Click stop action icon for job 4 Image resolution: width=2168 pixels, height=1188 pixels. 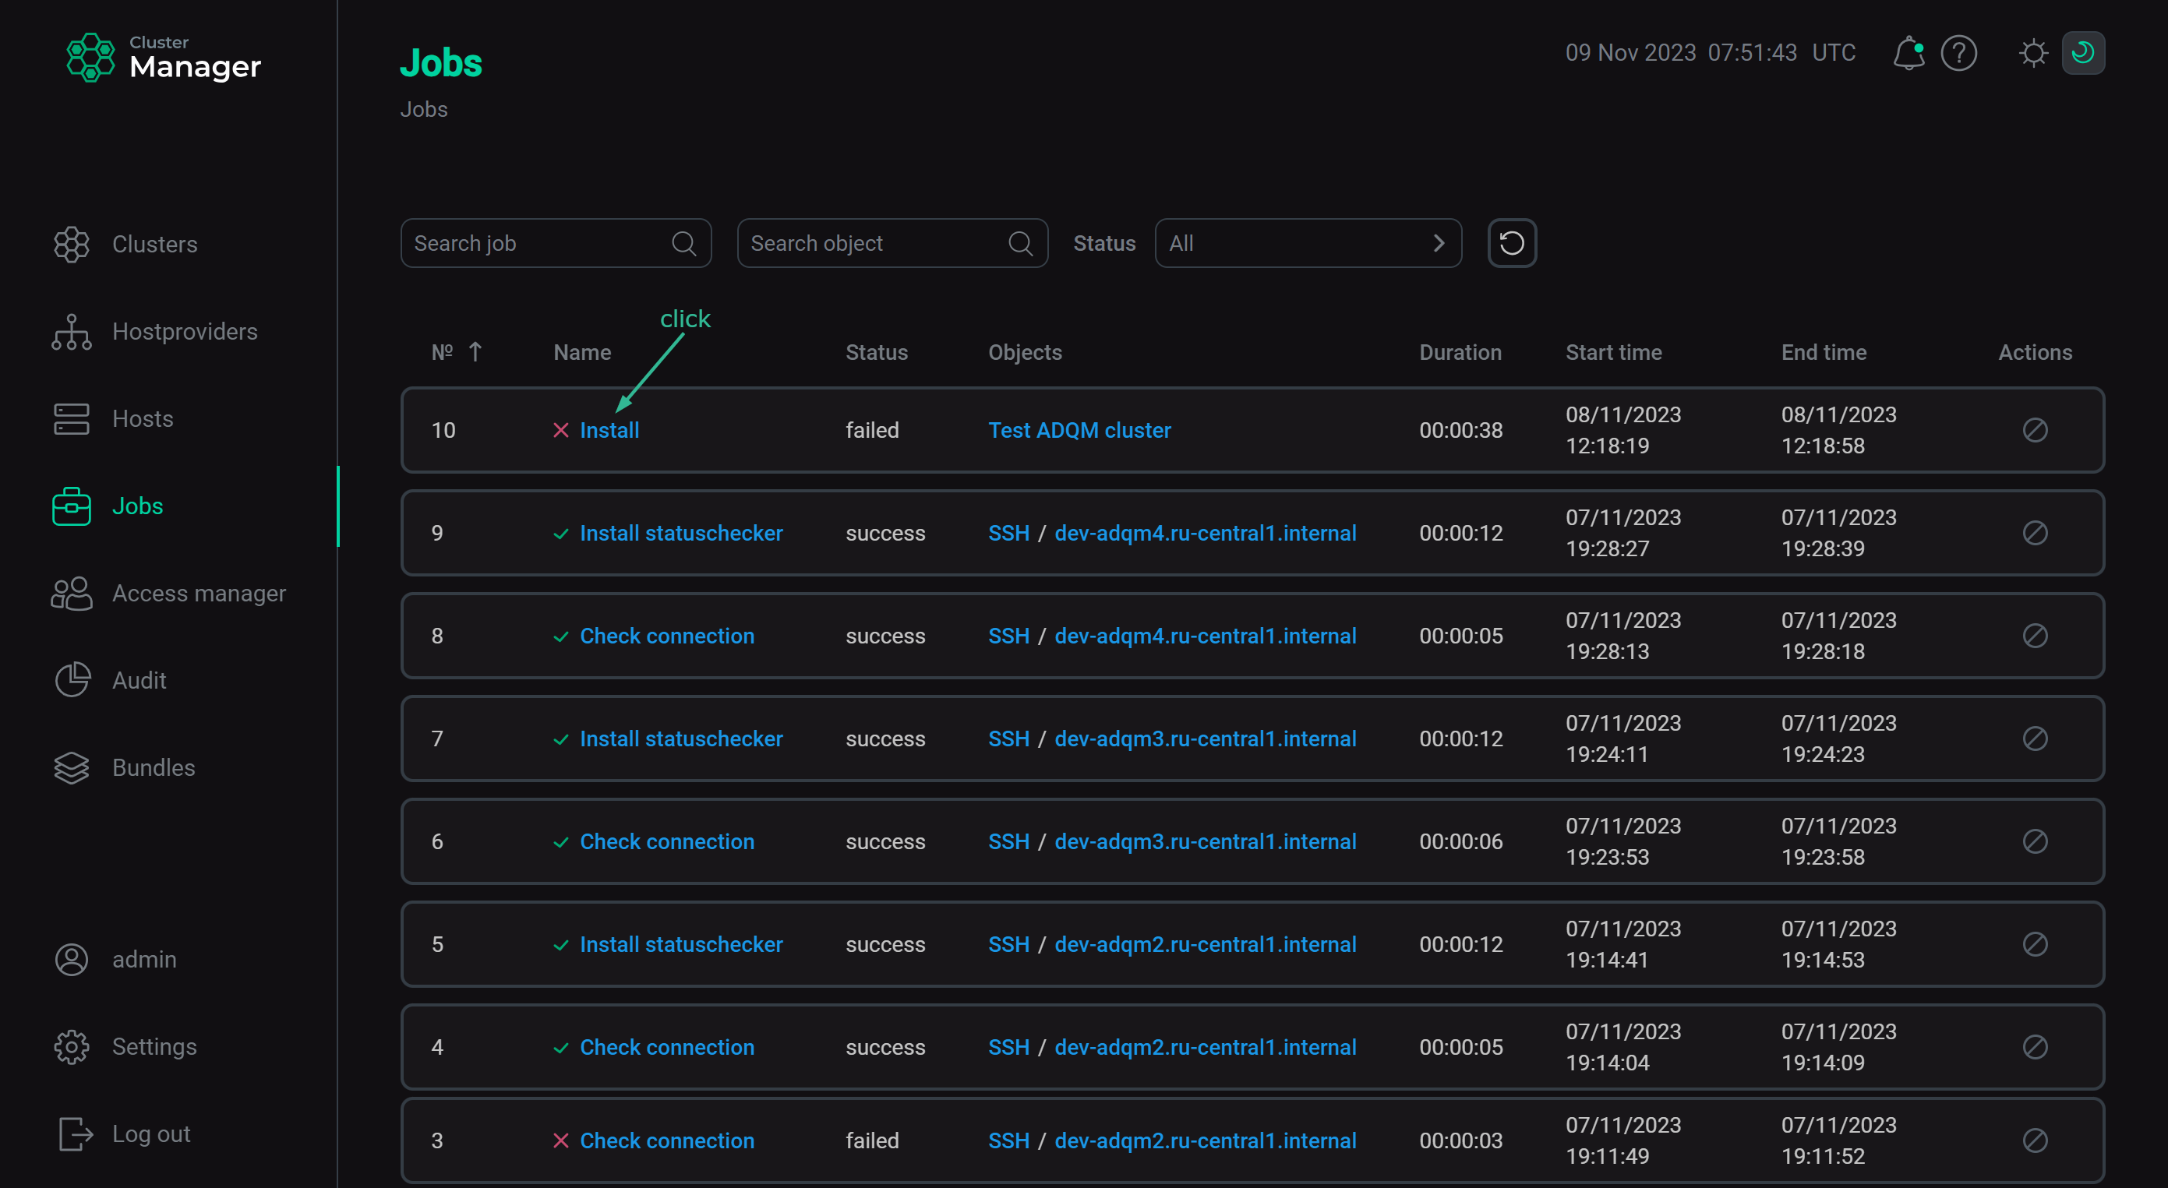pos(2035,1047)
